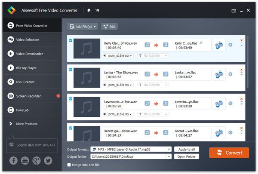Open the Google Plus social icon

pyautogui.click(x=37, y=161)
